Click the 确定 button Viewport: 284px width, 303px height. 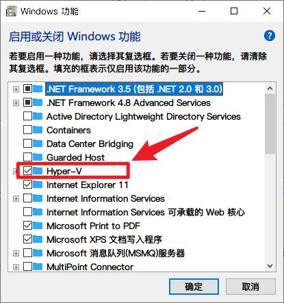pos(194,287)
